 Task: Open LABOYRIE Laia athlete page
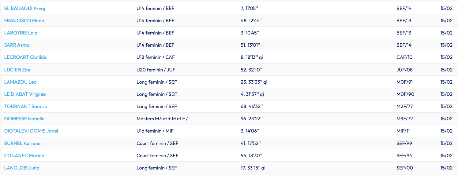click(21, 33)
